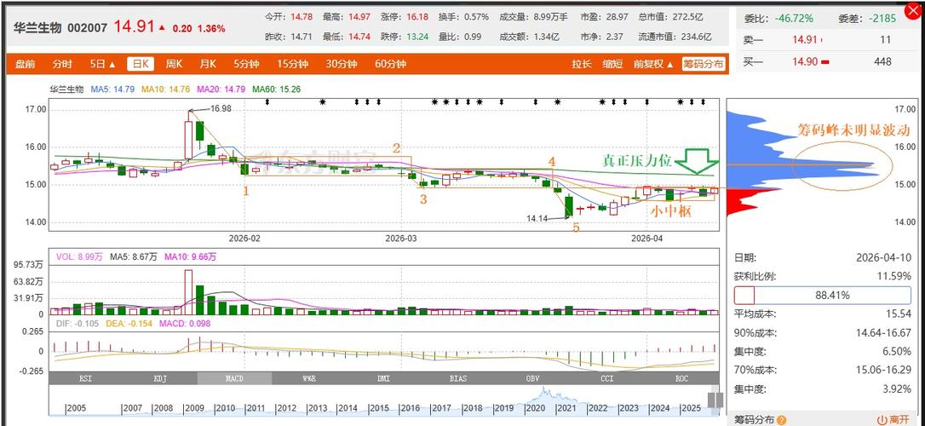Click the 16.98 high price marker
Screen dimensions: 925x426
tap(221, 108)
